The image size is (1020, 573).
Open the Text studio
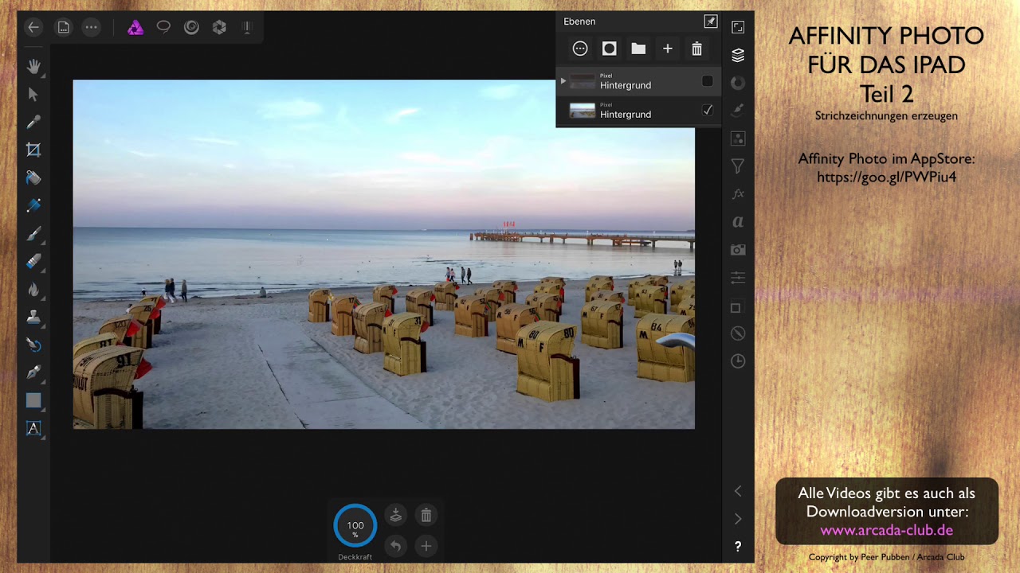pyautogui.click(x=738, y=222)
